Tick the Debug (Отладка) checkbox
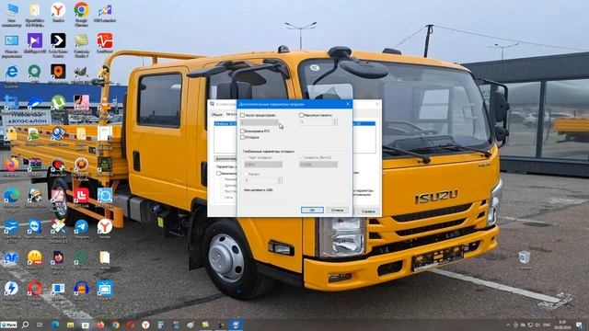The height and width of the screenshot is (331, 589). coord(242,137)
